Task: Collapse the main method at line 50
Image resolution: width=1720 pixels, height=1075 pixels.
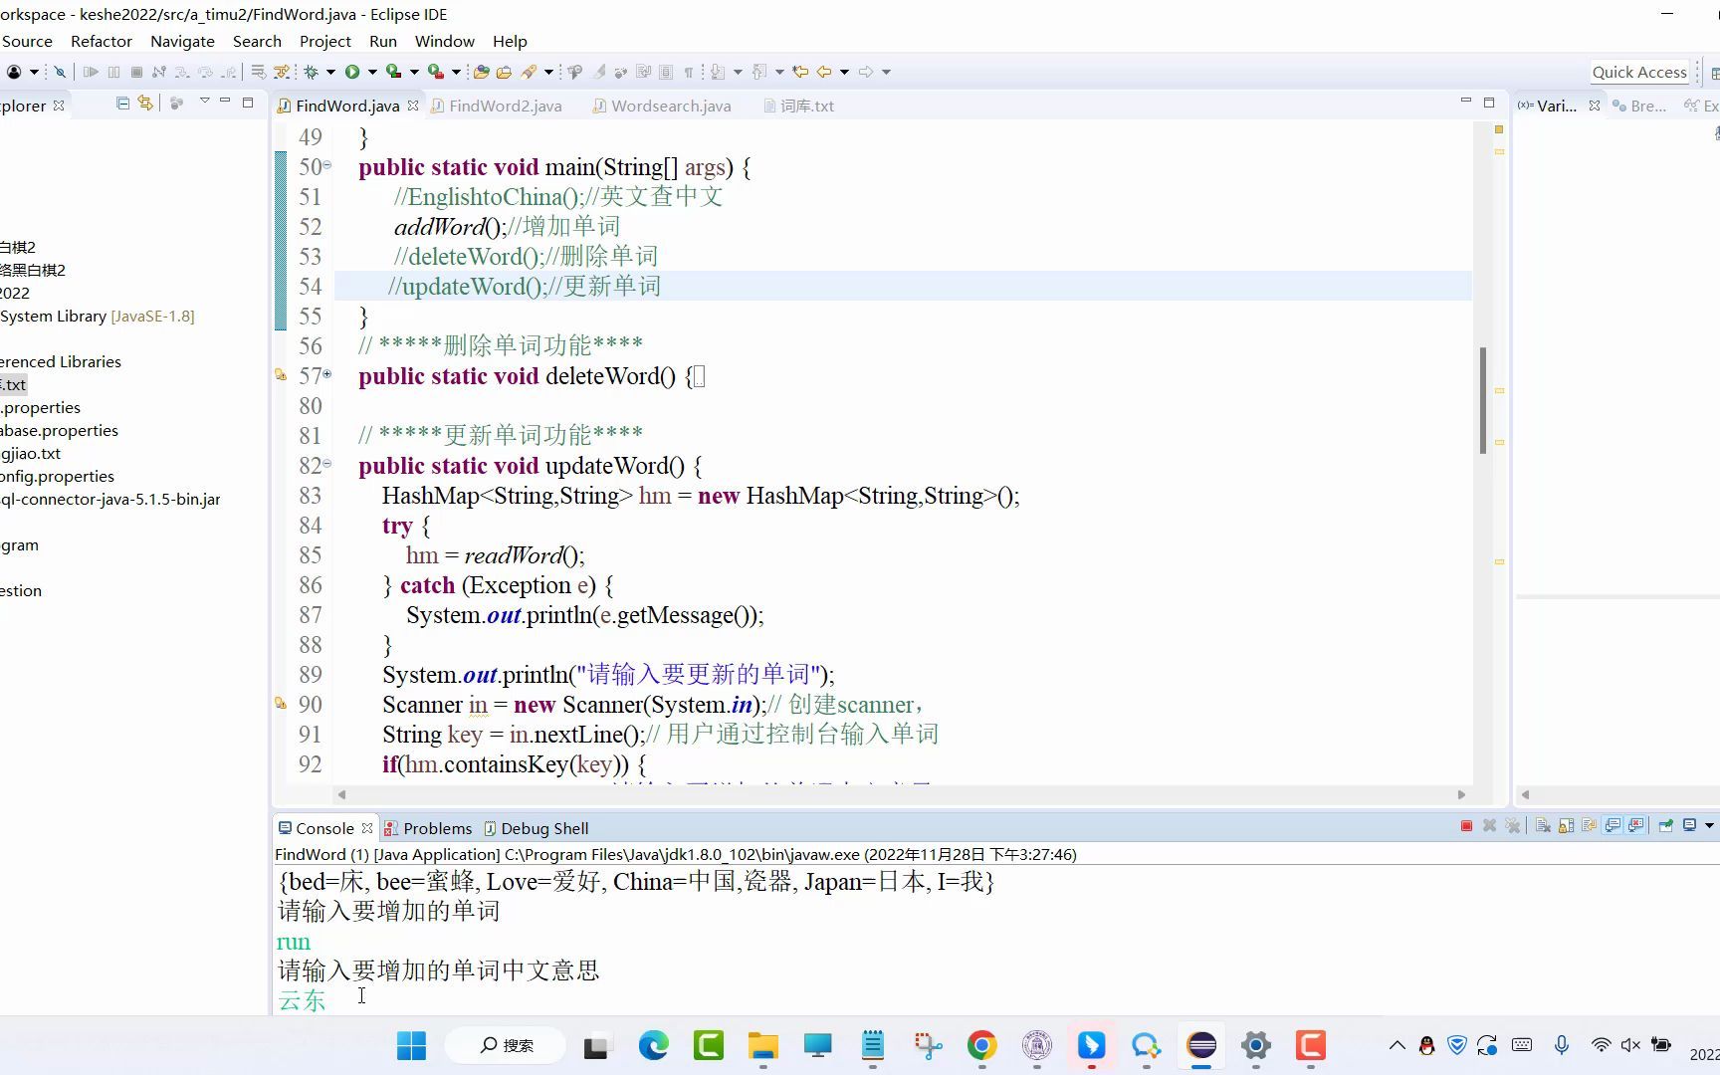Action: click(326, 165)
